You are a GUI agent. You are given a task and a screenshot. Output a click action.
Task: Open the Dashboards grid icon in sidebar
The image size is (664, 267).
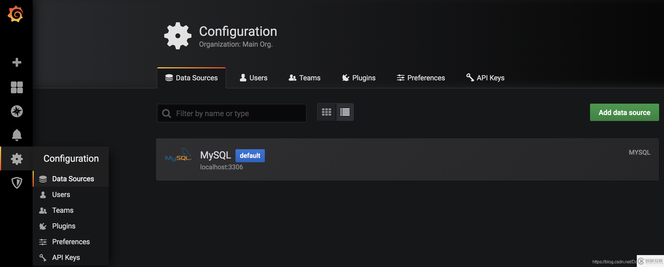(17, 87)
